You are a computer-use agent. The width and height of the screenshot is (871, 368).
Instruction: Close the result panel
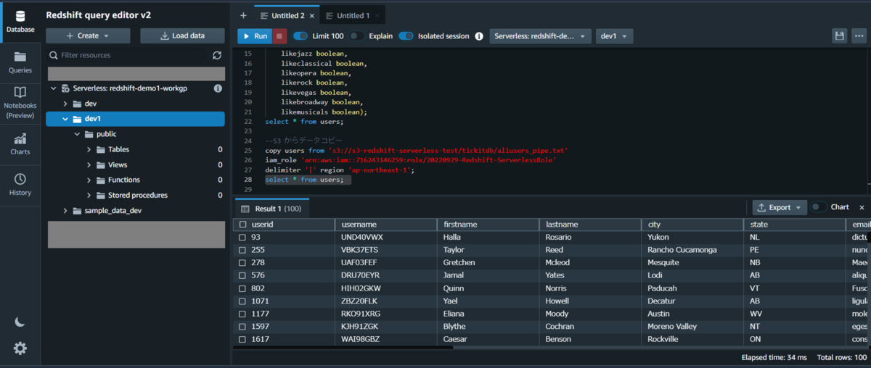pos(862,207)
